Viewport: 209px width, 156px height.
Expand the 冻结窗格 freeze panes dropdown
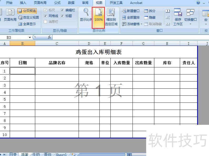141,24
